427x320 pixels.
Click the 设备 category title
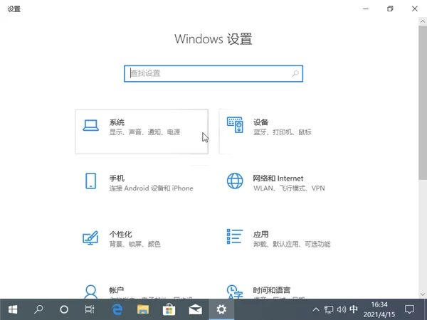260,122
